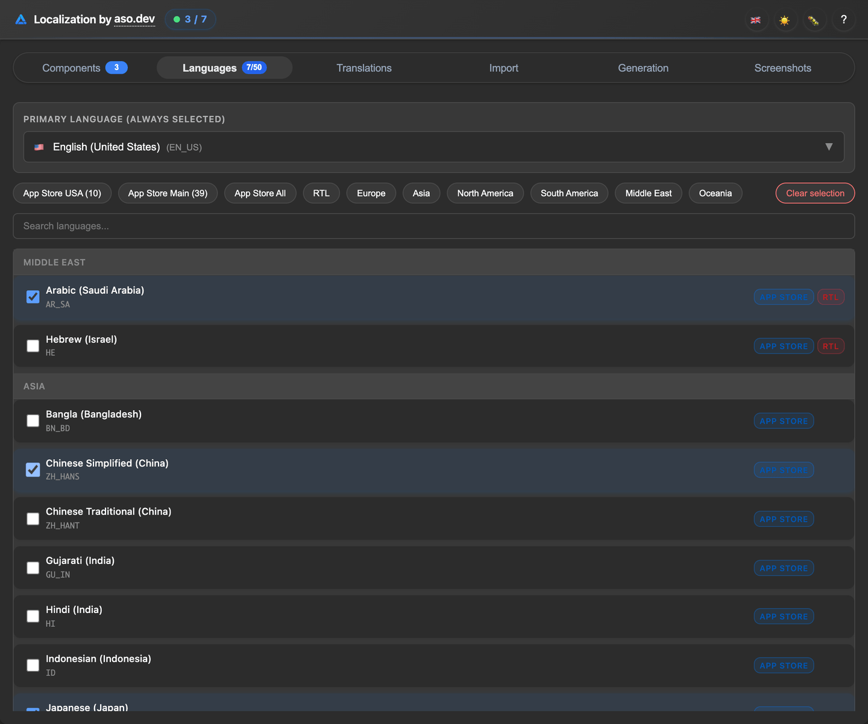Select the App Store All preset

(260, 193)
